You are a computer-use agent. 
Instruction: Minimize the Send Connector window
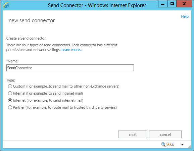tap(163, 4)
